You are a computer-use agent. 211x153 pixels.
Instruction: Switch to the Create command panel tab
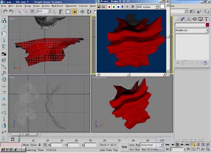click(x=177, y=19)
